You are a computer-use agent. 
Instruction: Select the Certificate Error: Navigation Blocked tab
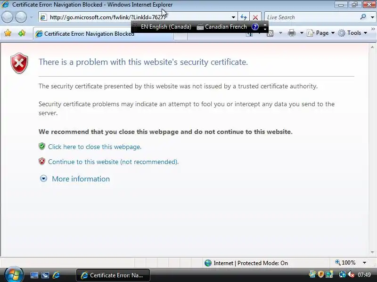coord(103,34)
